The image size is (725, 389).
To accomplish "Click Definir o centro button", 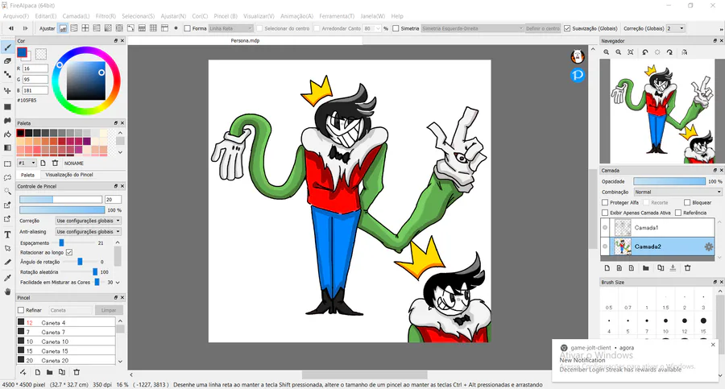I will [543, 28].
